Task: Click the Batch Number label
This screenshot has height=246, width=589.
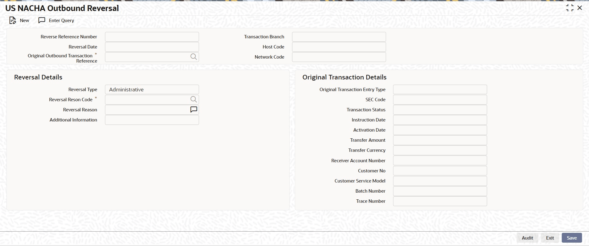Action: click(x=370, y=191)
